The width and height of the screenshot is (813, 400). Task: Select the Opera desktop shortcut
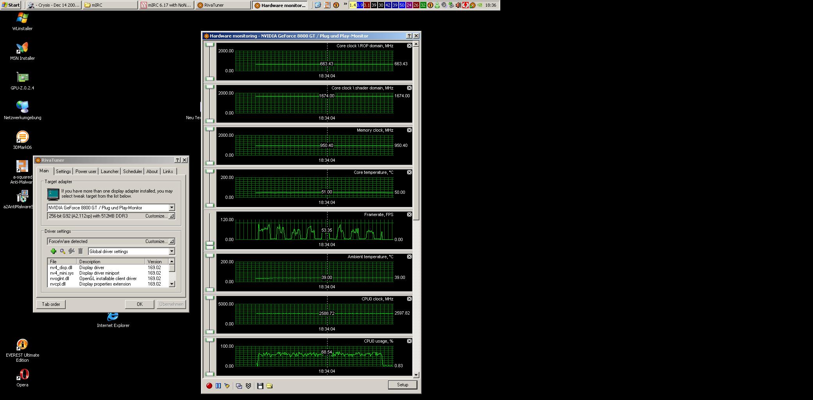tap(22, 377)
